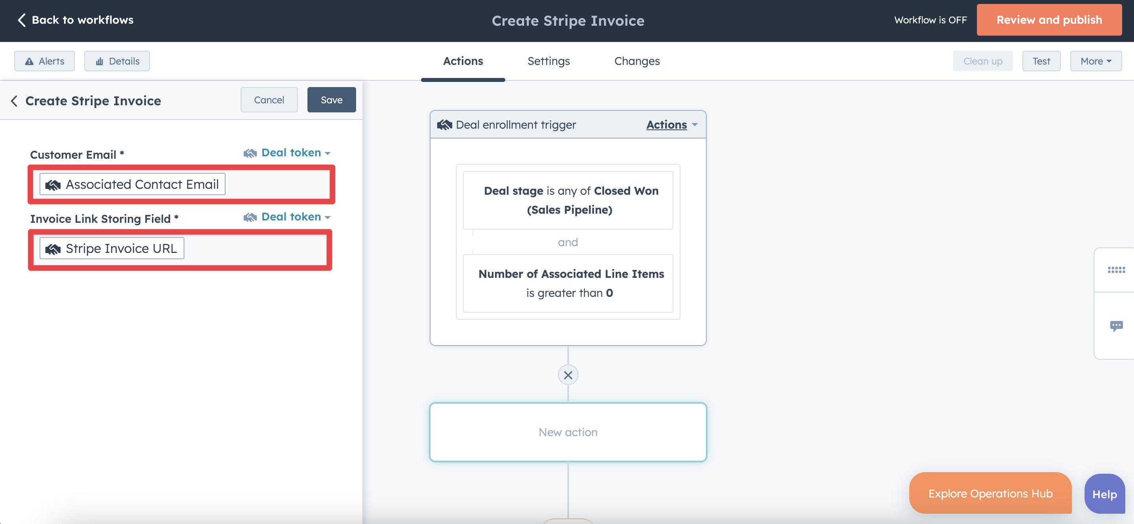
Task: Click the back chevron beside Create Stripe Invoice panel title
Action: 15,101
